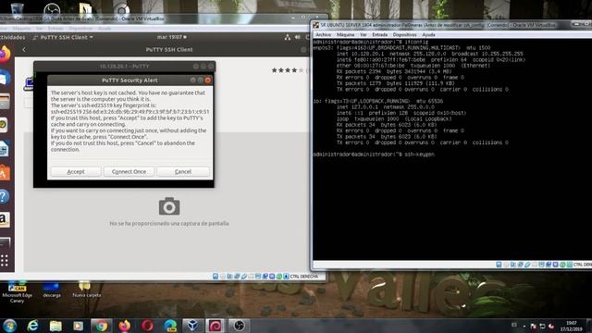Open the Ubuntu clock showing mar 19:07

click(172, 37)
